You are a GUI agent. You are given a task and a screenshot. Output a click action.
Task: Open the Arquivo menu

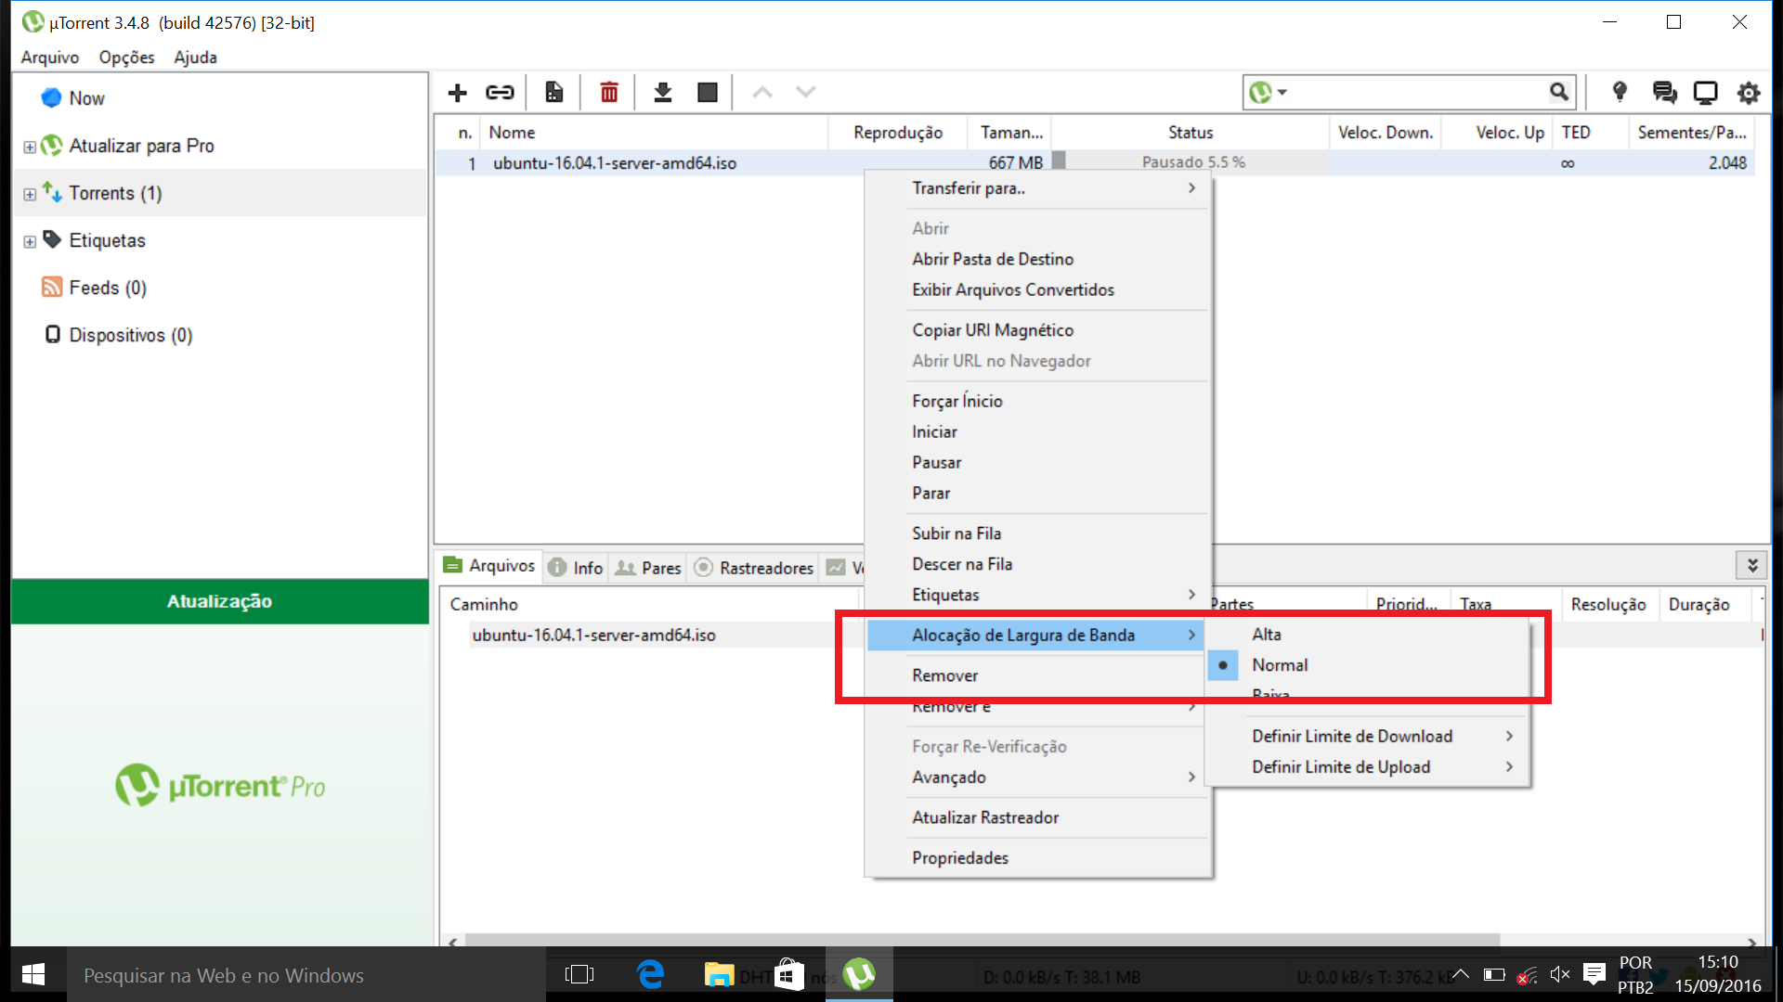[x=50, y=58]
